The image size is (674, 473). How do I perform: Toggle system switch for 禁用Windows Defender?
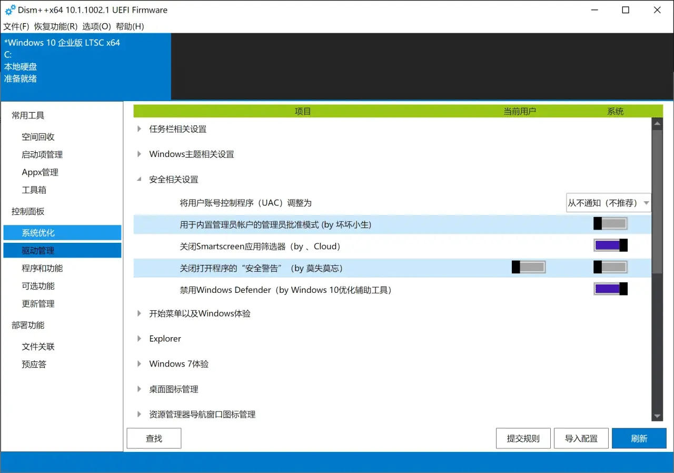click(x=610, y=289)
